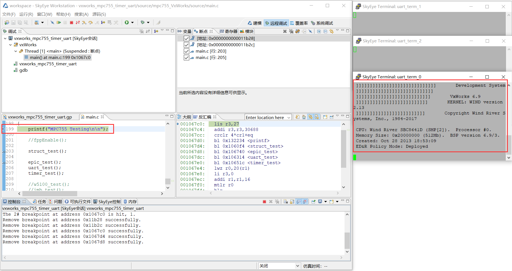Image resolution: width=512 pixels, height=271 pixels.
Task: Select the Step Over icon in the toolbar
Action: pos(91,23)
